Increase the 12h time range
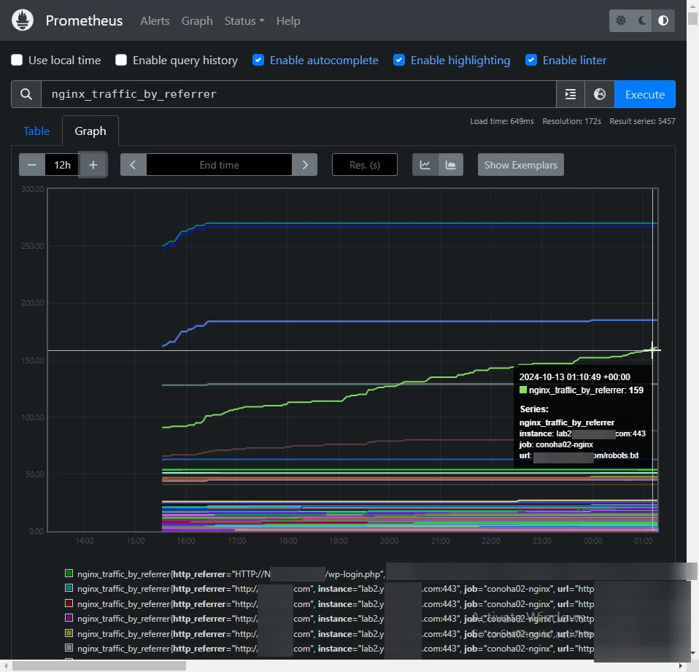 [x=93, y=165]
